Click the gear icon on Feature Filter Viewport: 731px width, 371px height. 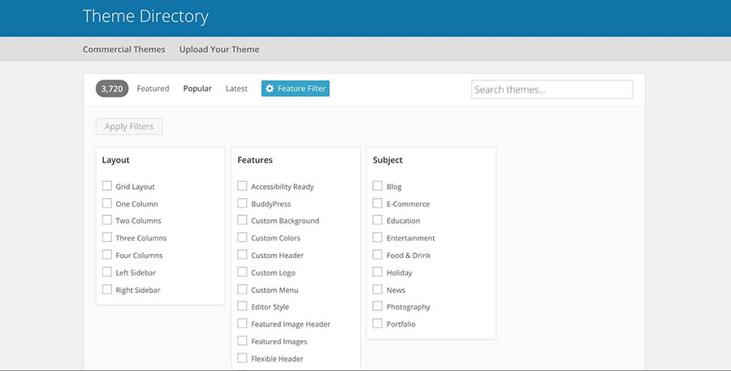(270, 88)
